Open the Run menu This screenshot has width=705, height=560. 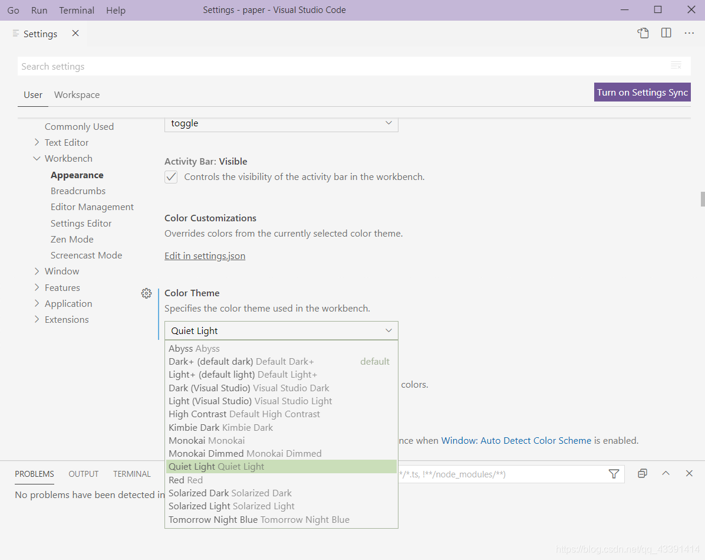click(39, 11)
